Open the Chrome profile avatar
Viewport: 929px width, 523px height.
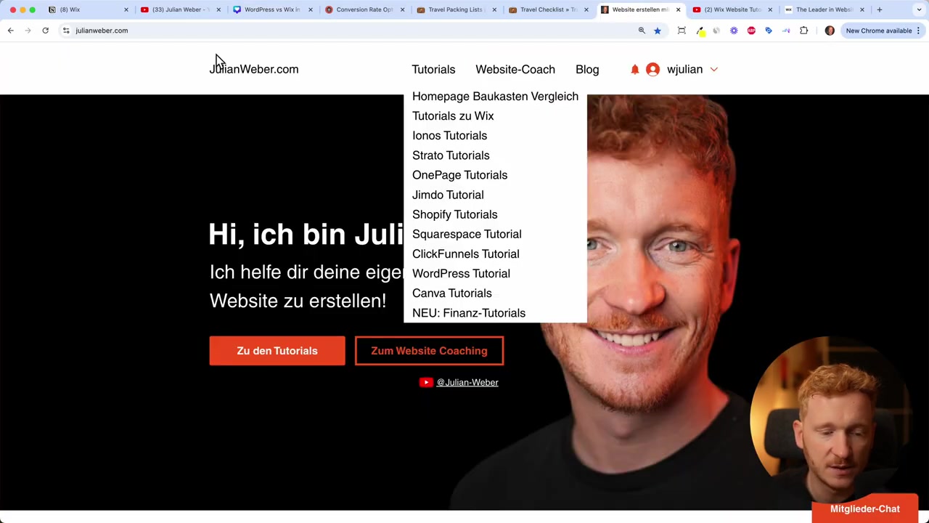pos(830,31)
